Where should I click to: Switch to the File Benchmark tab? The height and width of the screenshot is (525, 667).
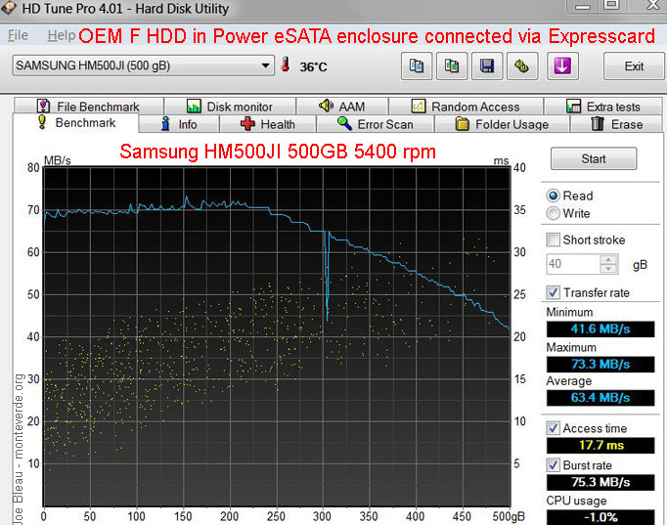(x=88, y=106)
